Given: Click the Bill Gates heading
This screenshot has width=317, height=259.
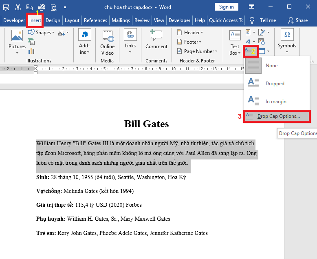Looking at the screenshot, I should click(x=146, y=124).
